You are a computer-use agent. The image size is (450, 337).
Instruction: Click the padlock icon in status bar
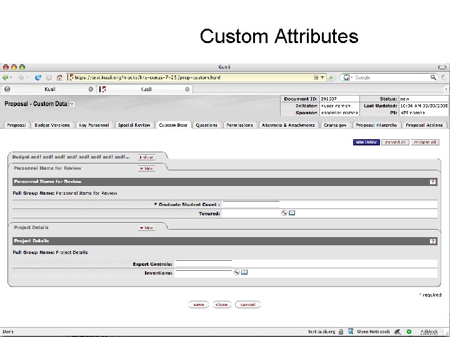tap(341, 331)
